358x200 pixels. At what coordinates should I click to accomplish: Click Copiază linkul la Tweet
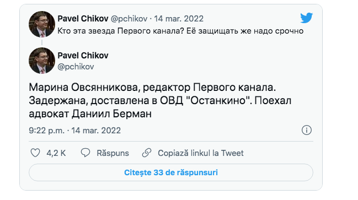tap(201, 153)
